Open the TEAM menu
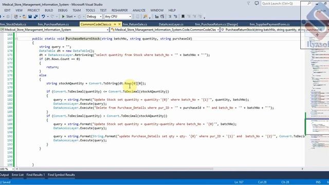 [x=77, y=10]
